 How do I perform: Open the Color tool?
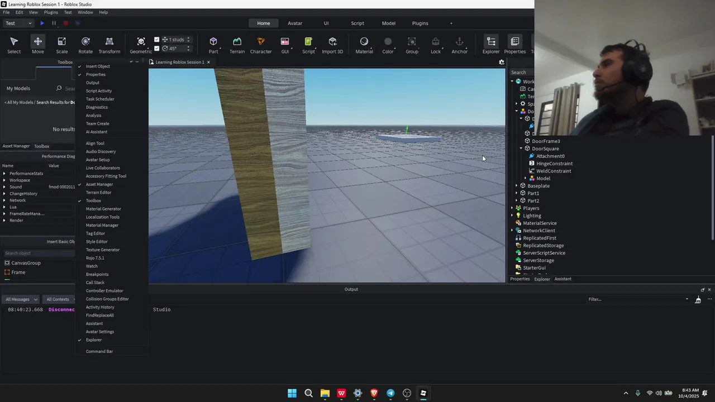click(x=388, y=45)
